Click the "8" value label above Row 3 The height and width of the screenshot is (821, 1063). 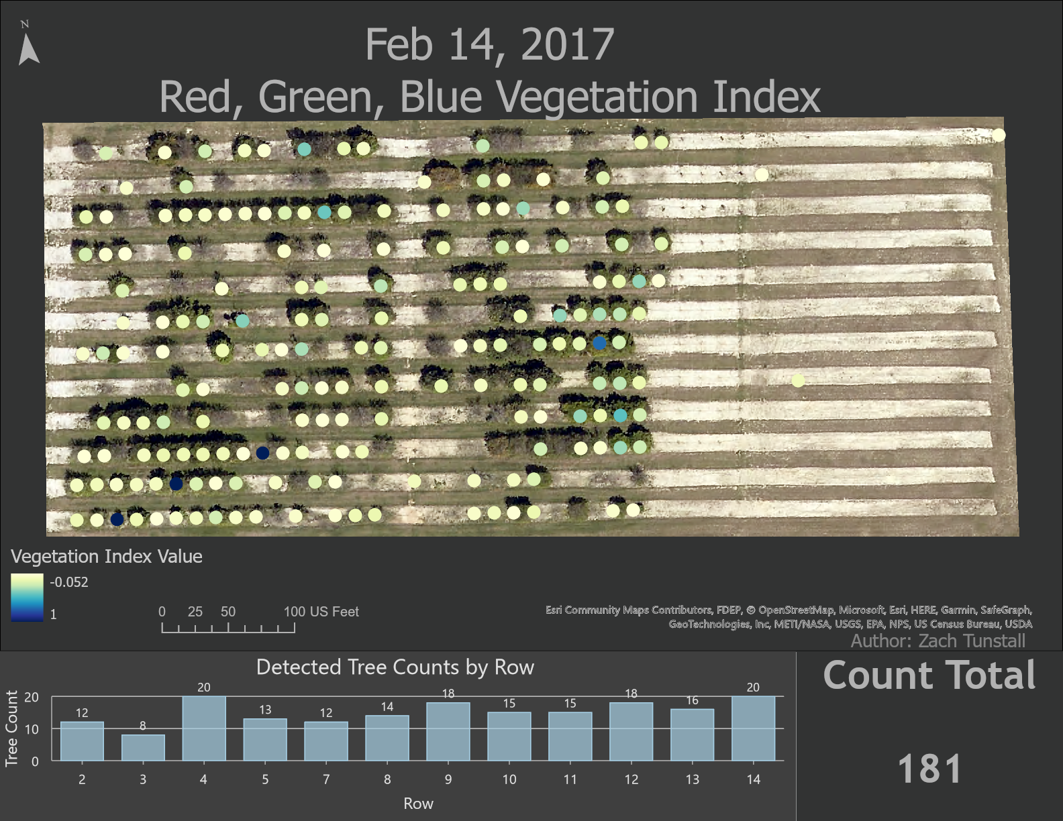coord(143,726)
